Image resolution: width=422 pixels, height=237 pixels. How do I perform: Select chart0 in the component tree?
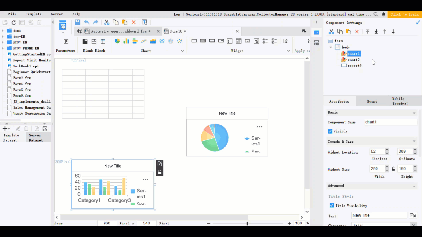353,60
